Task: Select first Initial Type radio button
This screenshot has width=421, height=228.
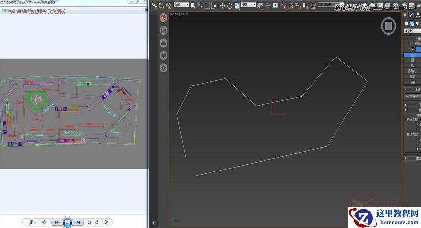Action: coord(418,124)
